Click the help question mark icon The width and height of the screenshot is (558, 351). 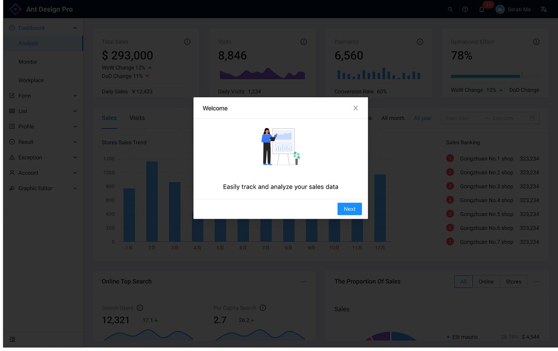coord(465,9)
